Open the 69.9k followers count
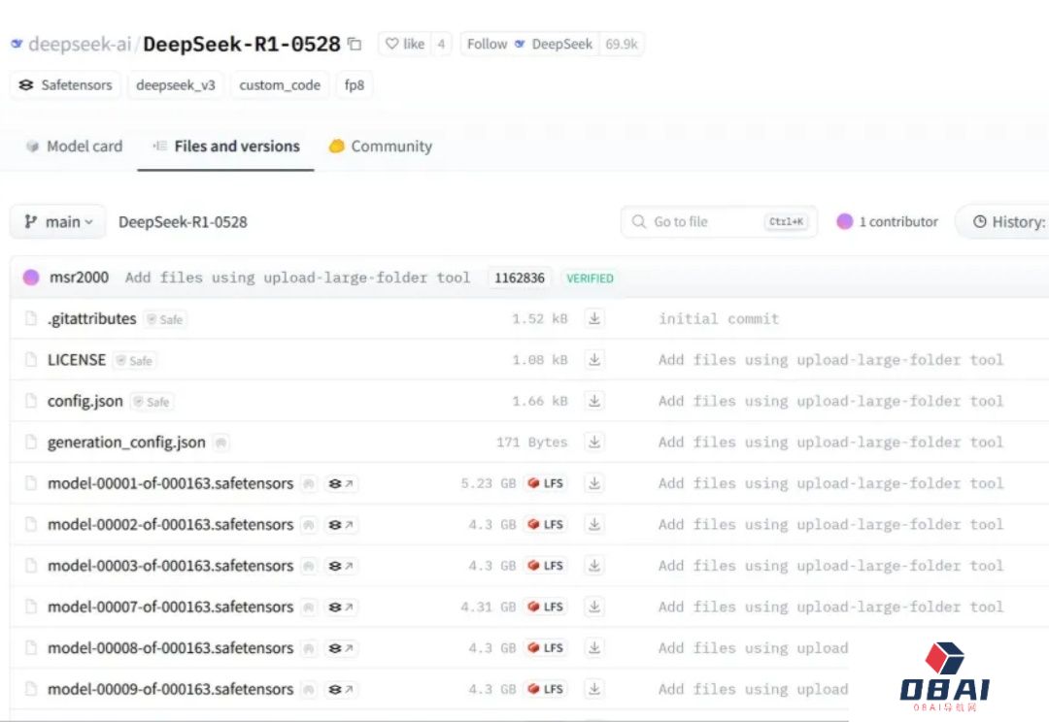The height and width of the screenshot is (722, 1049). coord(622,44)
